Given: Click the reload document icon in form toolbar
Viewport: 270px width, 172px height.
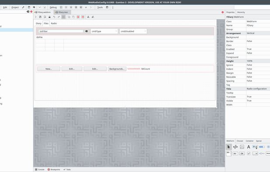Looking at the screenshot, I should click(45, 17).
